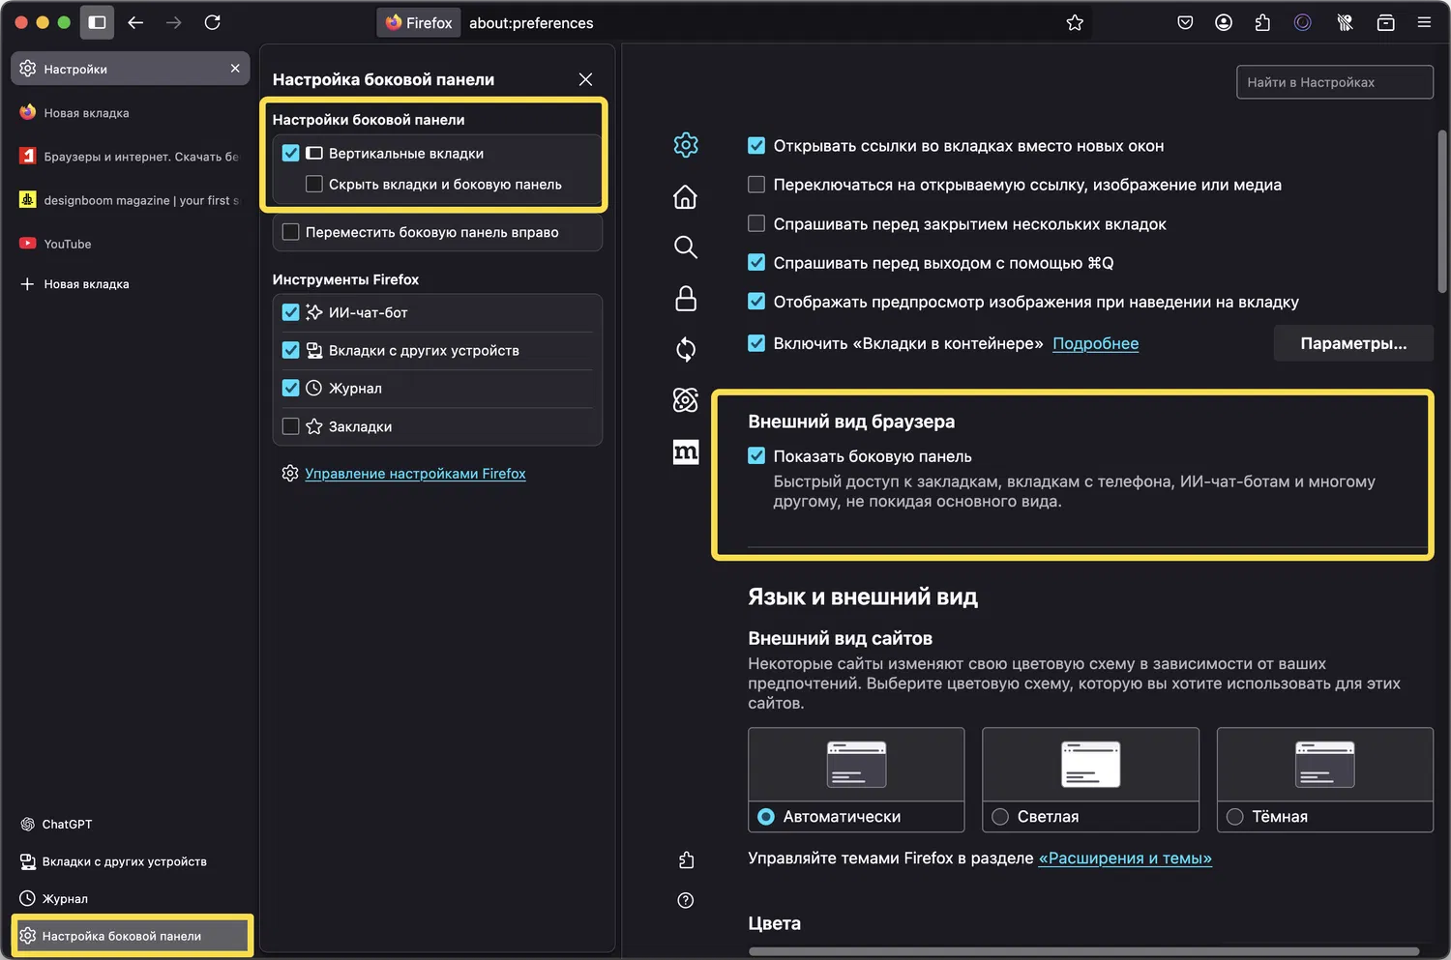Save page to Pocket from toolbar
This screenshot has height=960, width=1451.
1184,22
